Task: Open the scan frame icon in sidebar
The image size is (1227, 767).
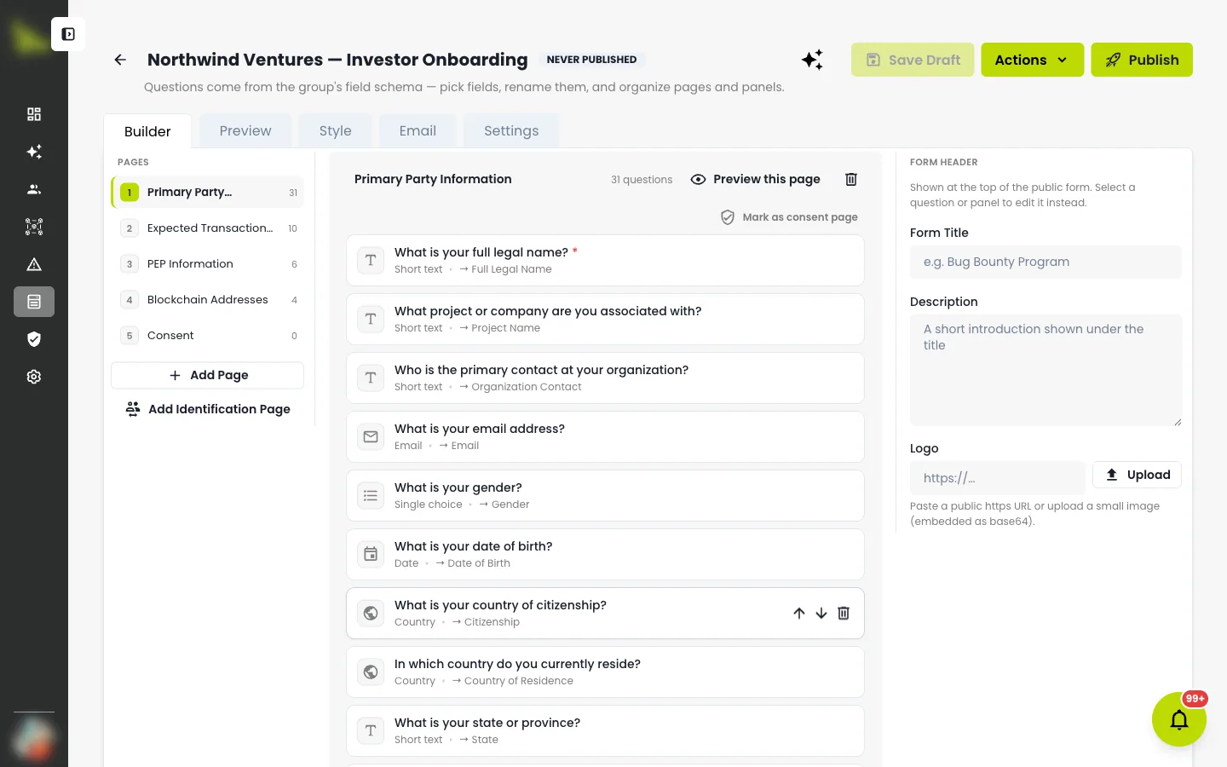Action: pos(34,227)
